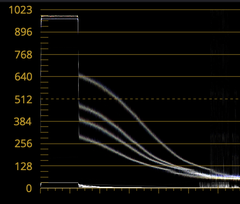The width and height of the screenshot is (240, 204).
Task: Select the 896 scale label
Action: coord(23,32)
